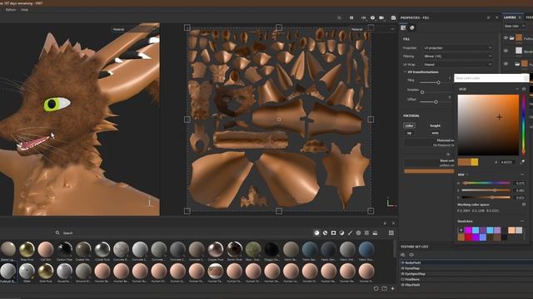Open the Python menu

tap(11, 10)
